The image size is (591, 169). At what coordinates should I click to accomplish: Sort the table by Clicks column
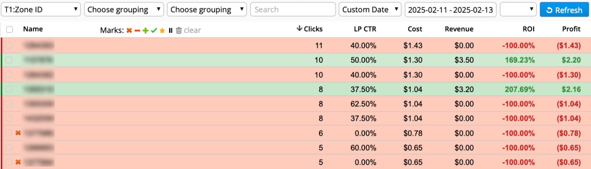310,29
